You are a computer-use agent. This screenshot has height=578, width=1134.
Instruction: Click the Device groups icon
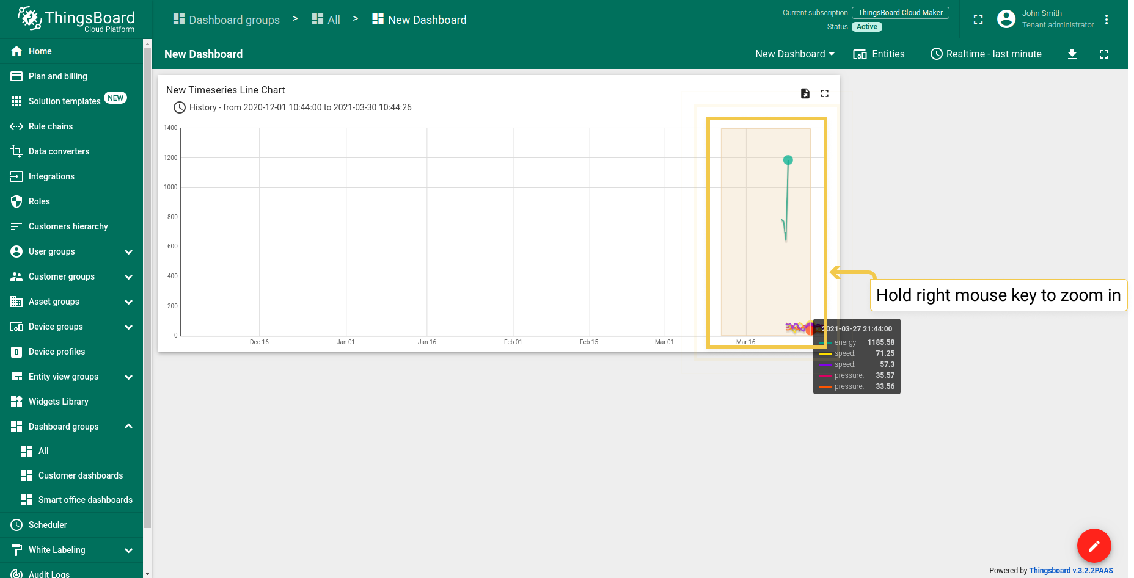(16, 327)
